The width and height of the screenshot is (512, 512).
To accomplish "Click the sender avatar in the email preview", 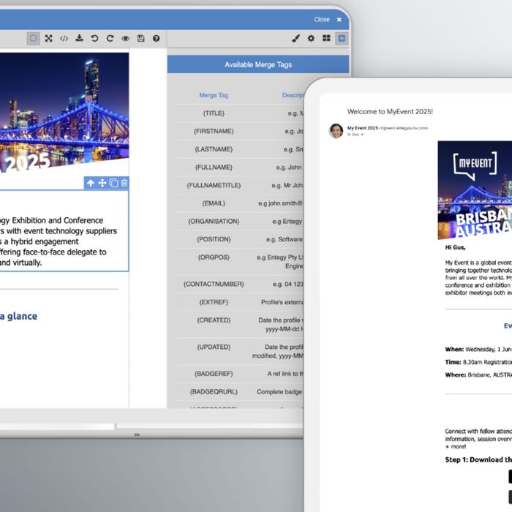I will point(336,131).
